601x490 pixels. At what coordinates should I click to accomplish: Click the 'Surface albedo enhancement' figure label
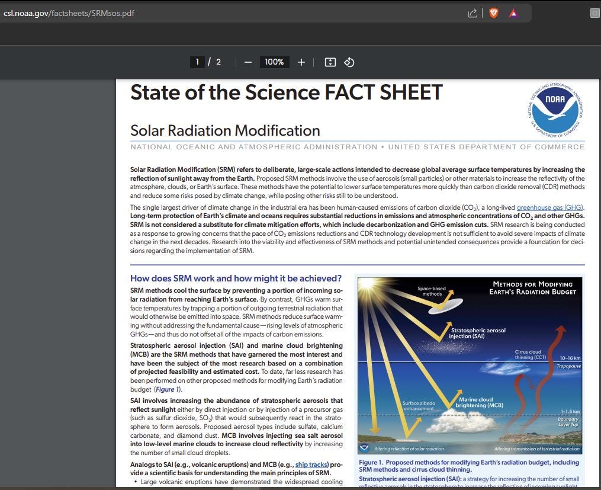[x=419, y=406]
